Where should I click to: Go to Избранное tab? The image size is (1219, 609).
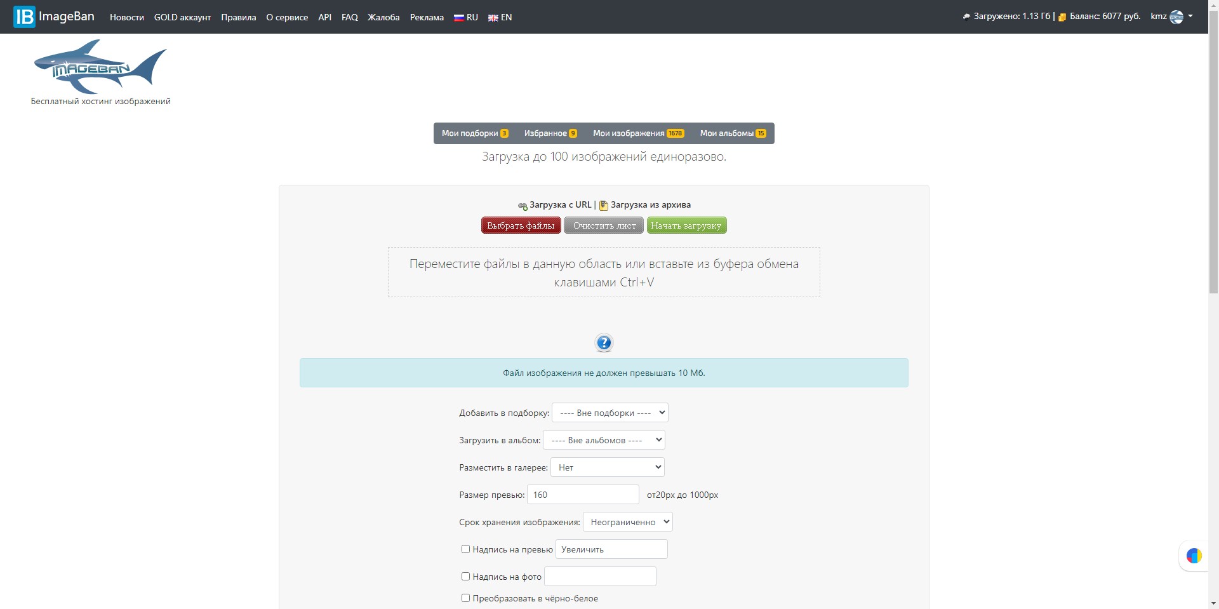550,133
